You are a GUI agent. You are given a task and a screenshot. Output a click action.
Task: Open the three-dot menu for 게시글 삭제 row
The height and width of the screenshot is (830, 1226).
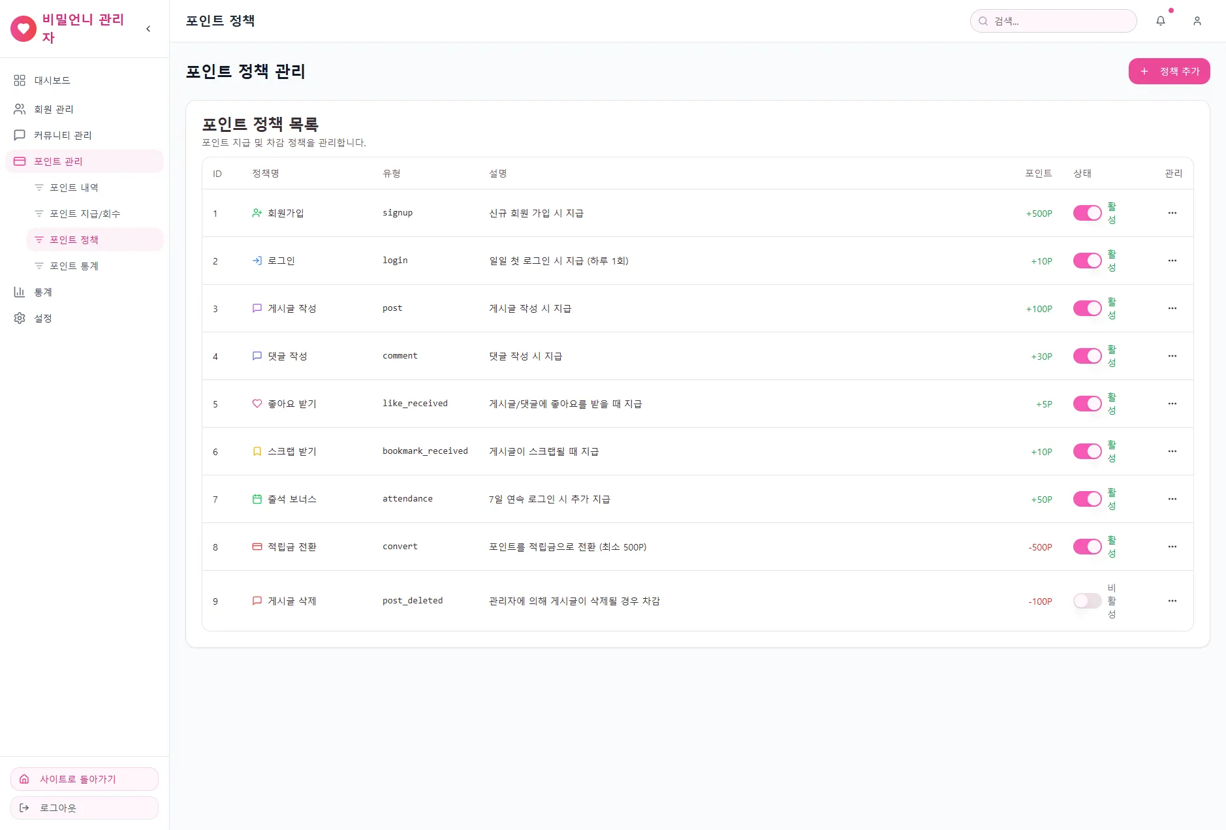(1172, 601)
